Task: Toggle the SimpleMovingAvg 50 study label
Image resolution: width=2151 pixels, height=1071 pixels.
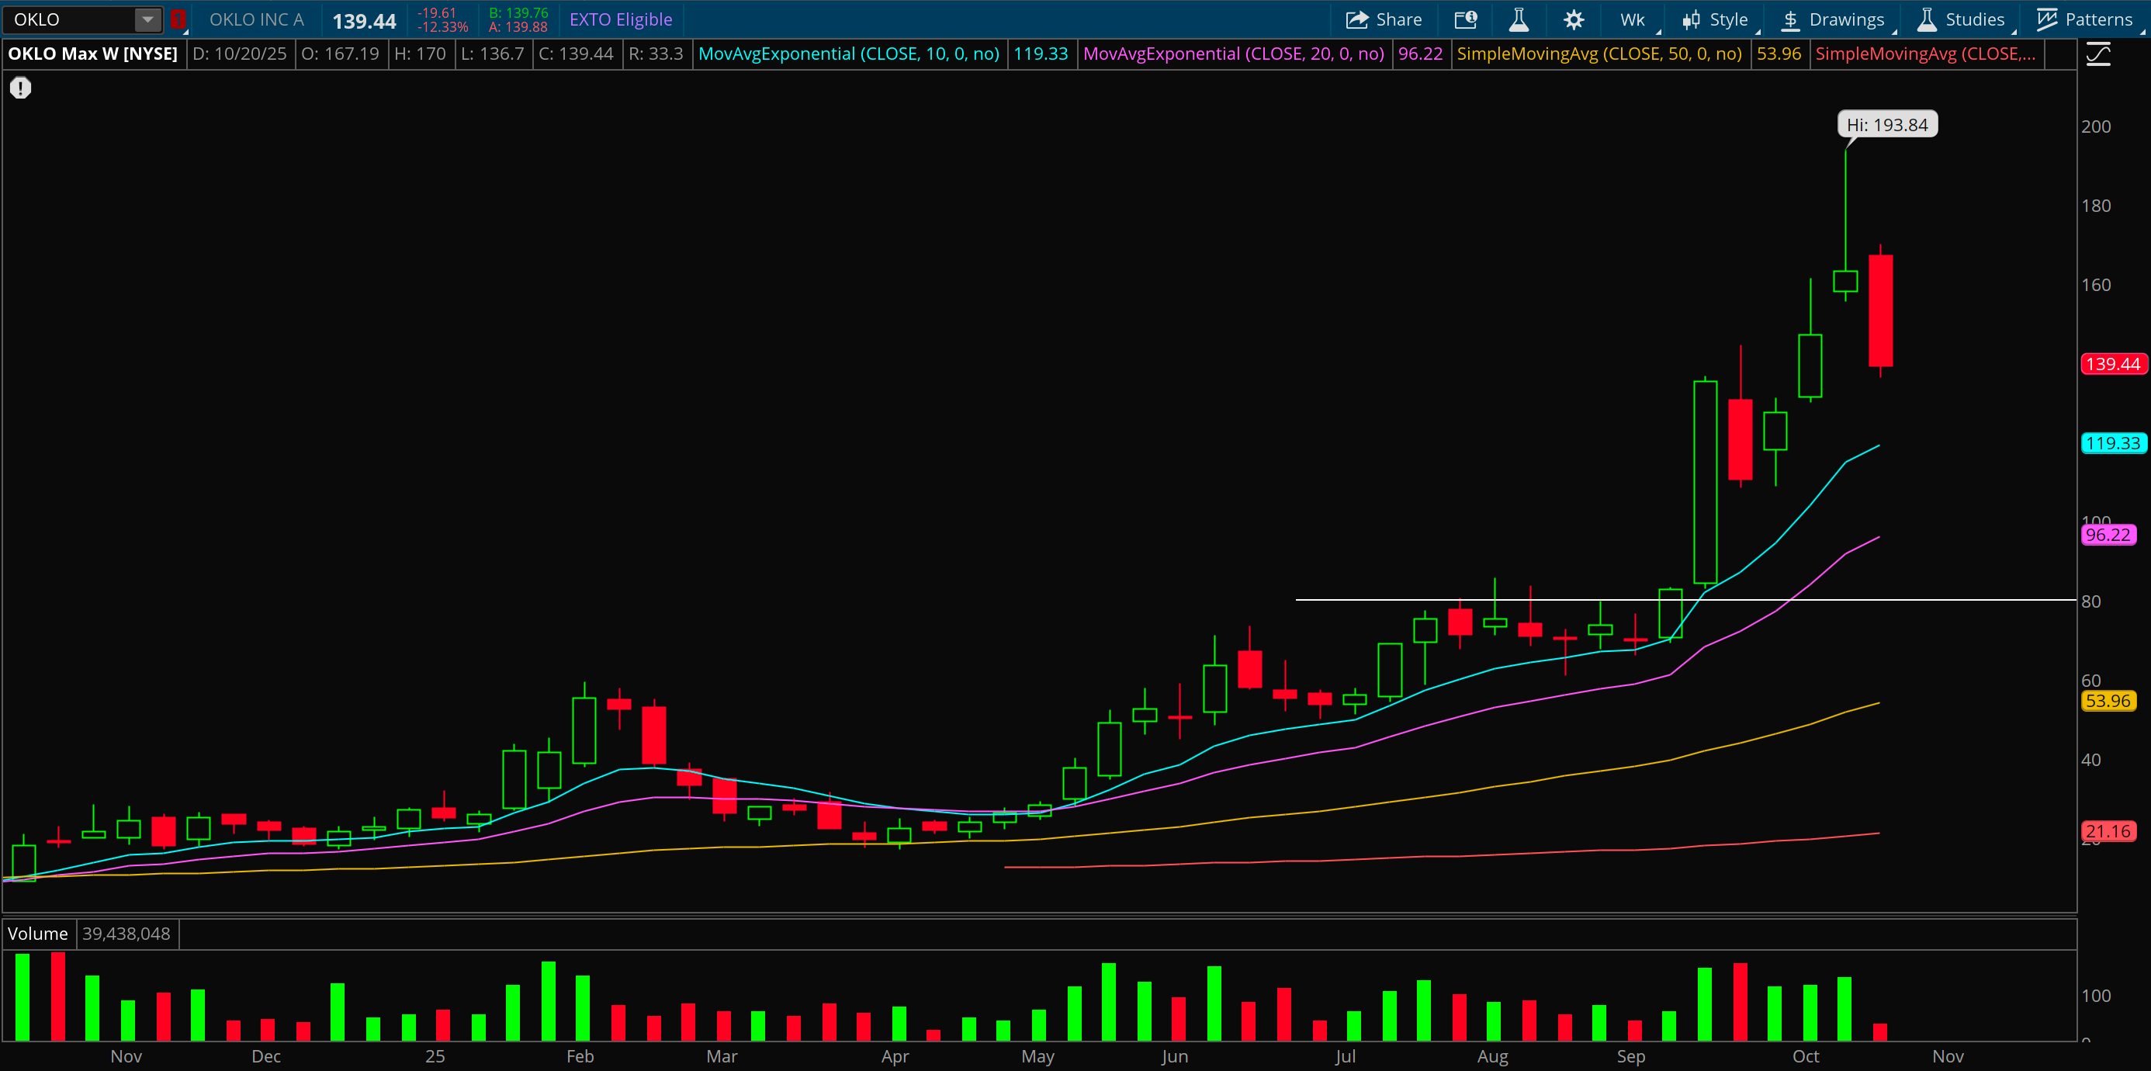Action: pos(1599,54)
